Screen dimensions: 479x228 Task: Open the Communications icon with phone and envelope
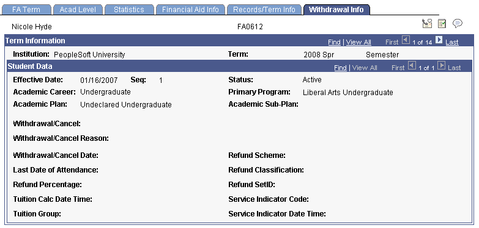[427, 24]
